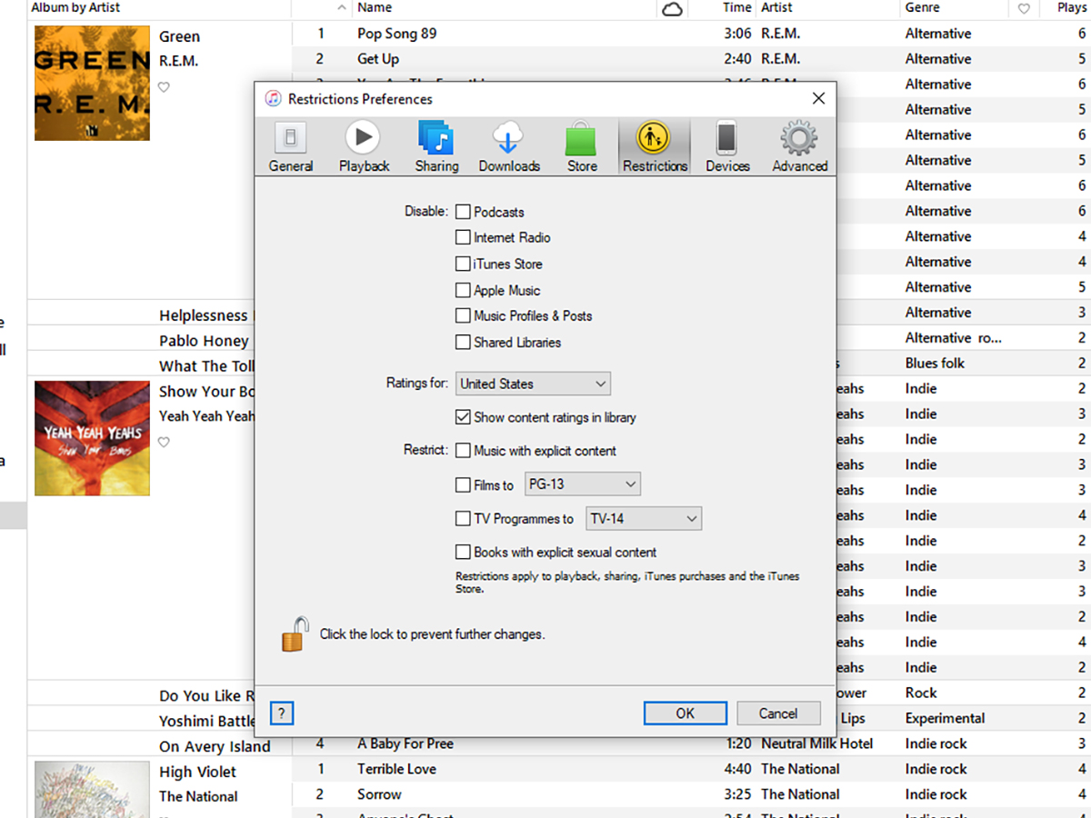Open the Advanced preferences pane
Screen dimensions: 1091x818
click(x=798, y=144)
